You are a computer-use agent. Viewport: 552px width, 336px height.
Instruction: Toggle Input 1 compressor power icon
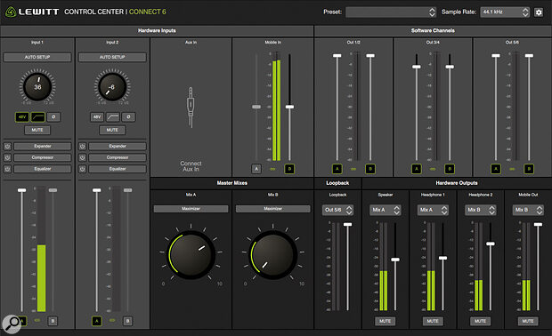(x=7, y=157)
